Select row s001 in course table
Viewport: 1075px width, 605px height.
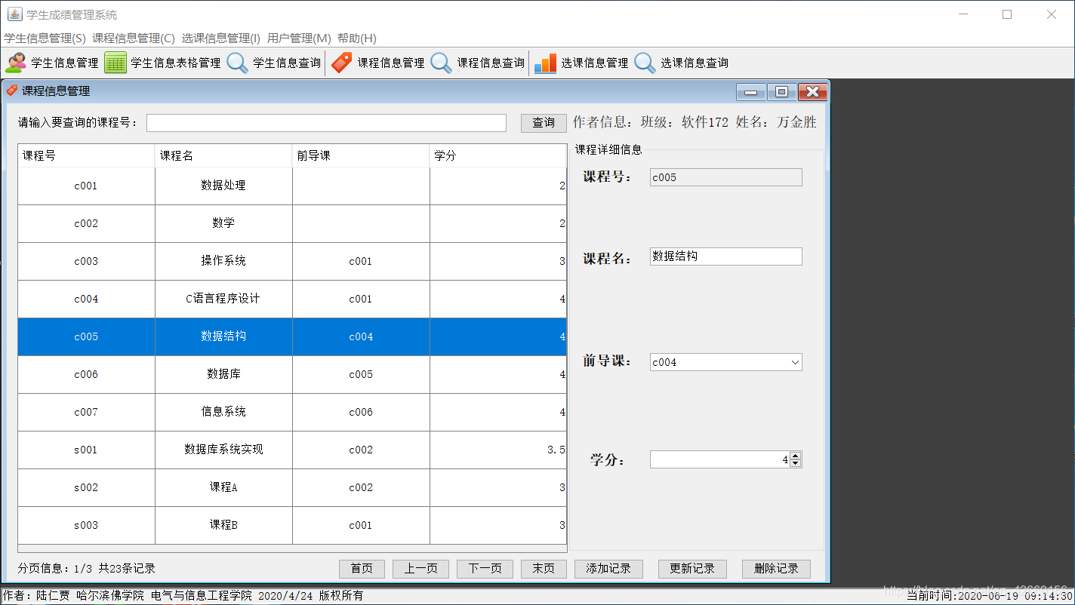(x=292, y=450)
